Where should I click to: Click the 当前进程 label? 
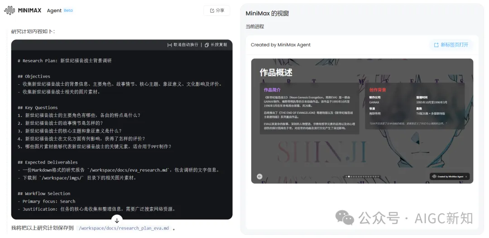coord(255,27)
